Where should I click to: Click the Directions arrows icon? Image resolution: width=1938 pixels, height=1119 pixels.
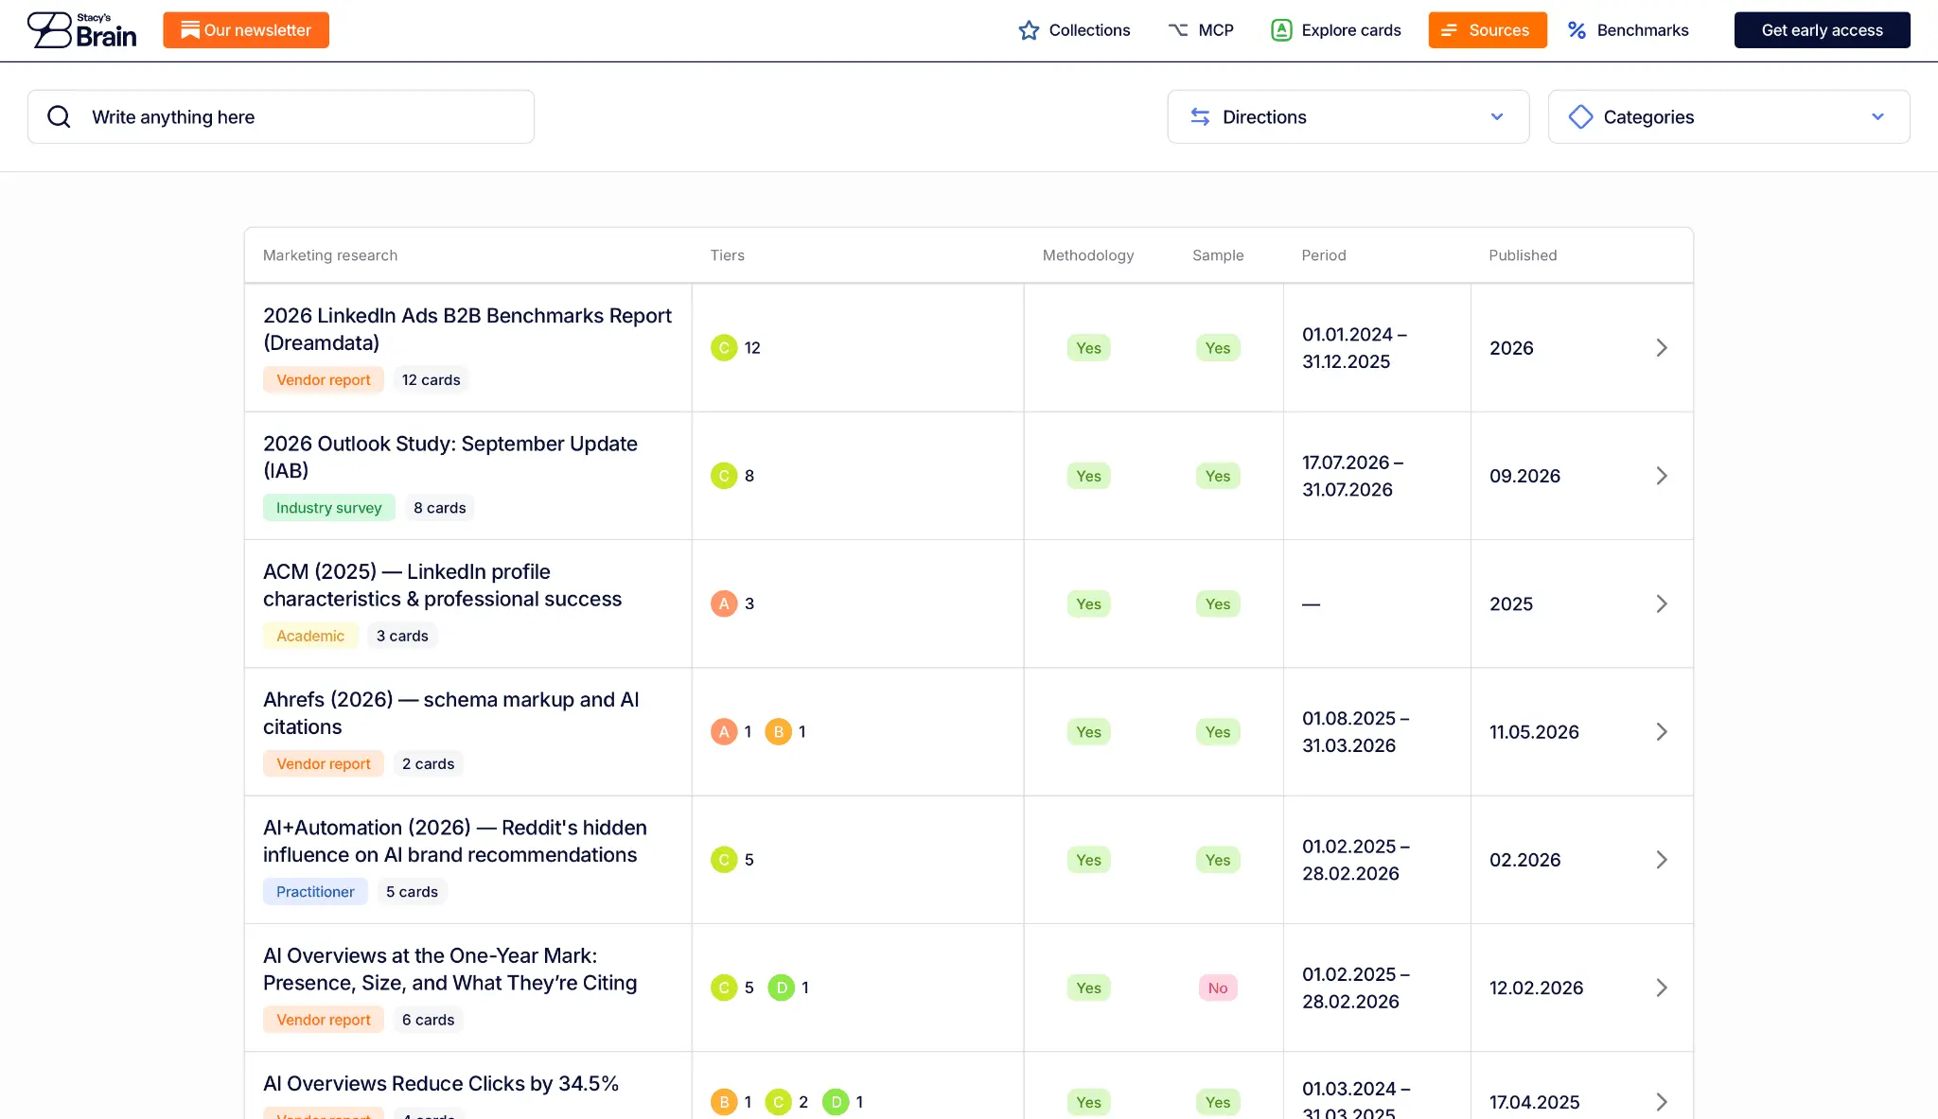(1200, 116)
